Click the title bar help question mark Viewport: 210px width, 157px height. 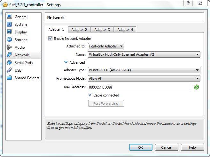(x=188, y=3)
